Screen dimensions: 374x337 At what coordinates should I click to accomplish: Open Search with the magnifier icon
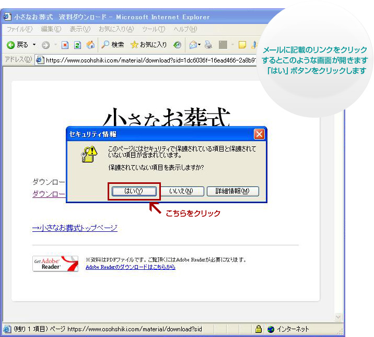105,44
